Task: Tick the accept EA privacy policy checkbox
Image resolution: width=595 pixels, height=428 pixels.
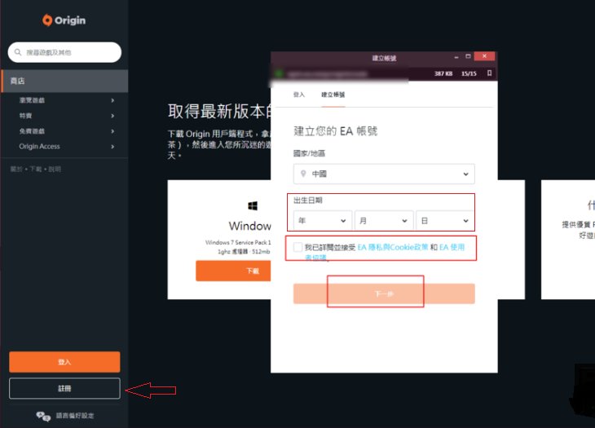Action: tap(297, 247)
